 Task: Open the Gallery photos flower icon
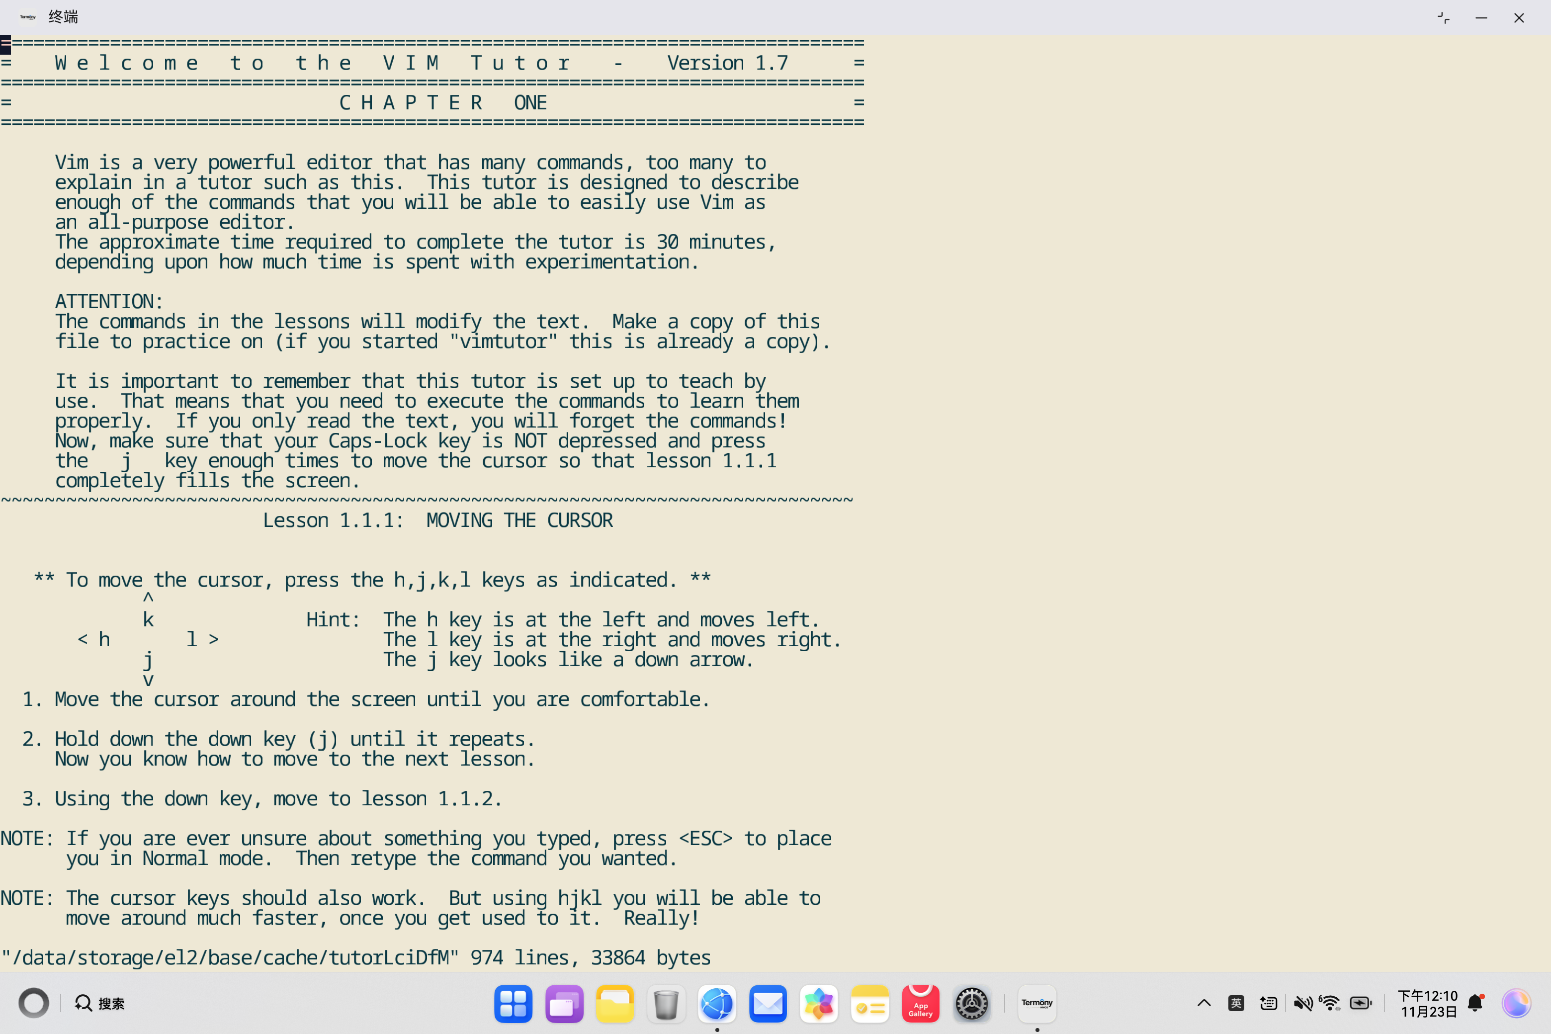(818, 1004)
